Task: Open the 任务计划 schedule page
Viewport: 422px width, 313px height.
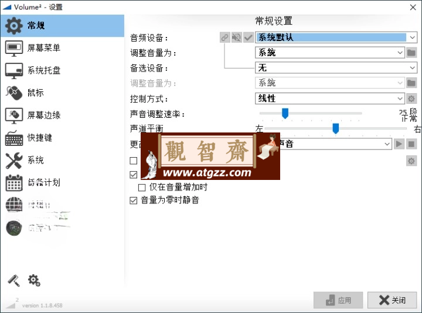Action: coord(62,182)
